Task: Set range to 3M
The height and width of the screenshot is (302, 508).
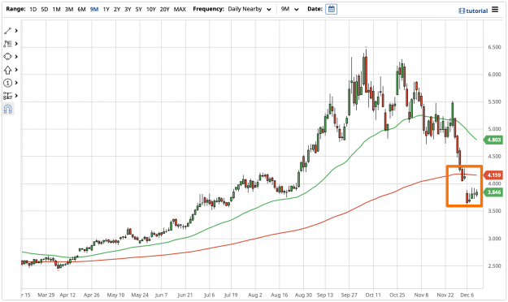Action: click(69, 10)
